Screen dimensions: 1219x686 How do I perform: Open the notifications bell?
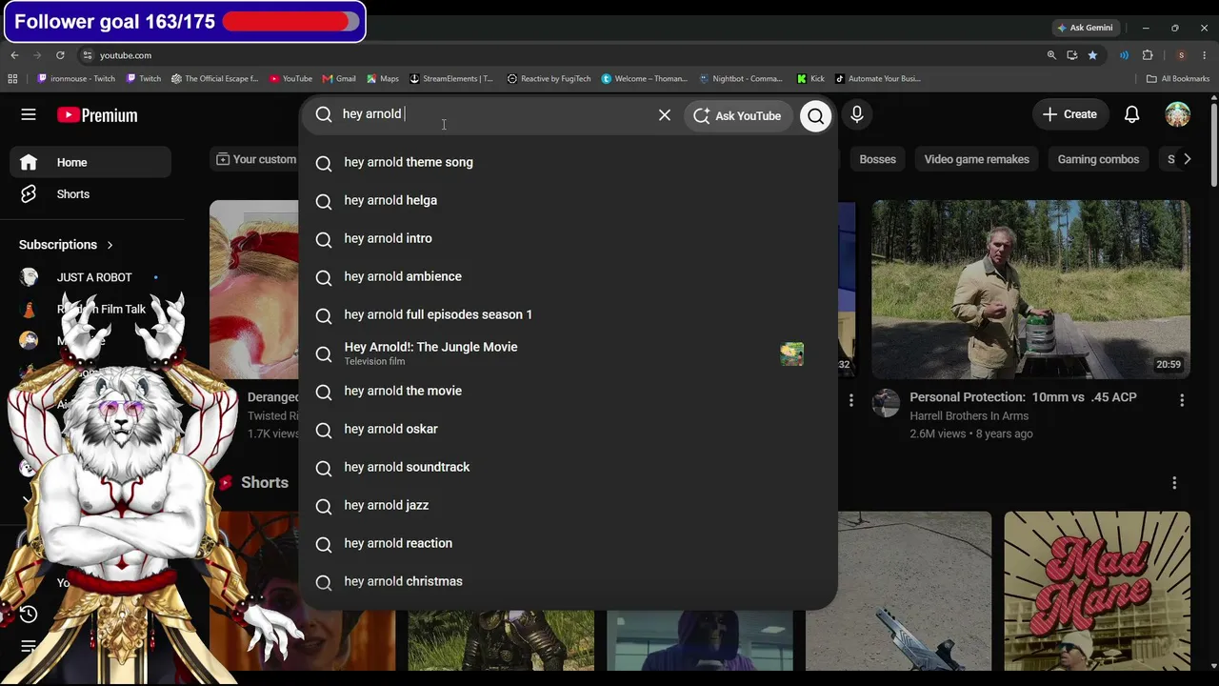point(1131,114)
